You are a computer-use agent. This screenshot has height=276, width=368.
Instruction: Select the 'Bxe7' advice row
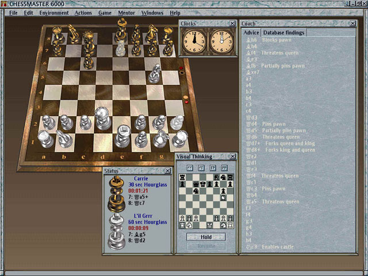point(252,72)
